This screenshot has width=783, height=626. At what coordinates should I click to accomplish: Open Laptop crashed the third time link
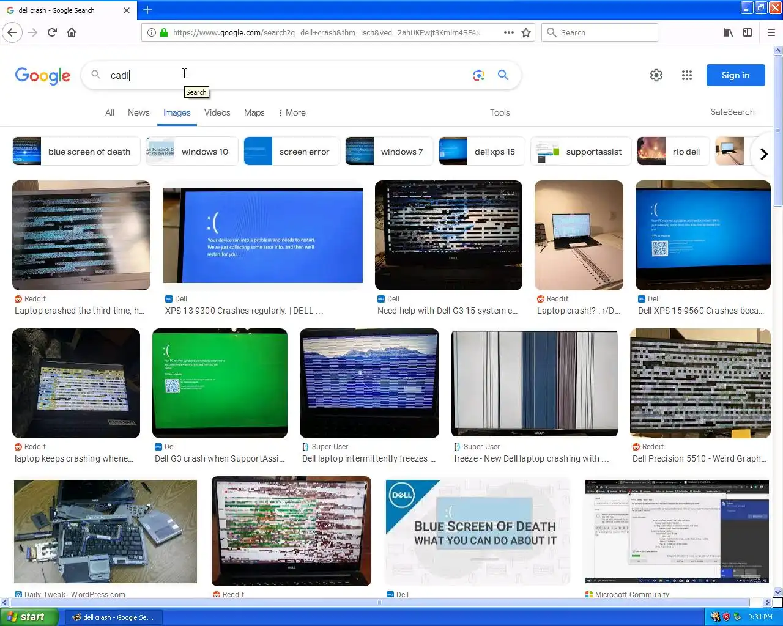[x=80, y=311]
